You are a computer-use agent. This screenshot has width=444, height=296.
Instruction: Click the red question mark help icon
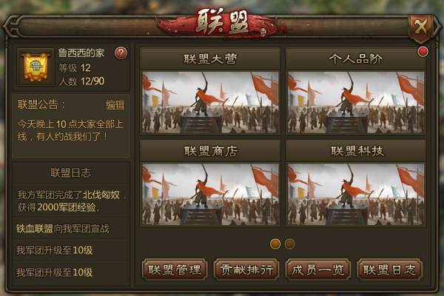(x=121, y=53)
